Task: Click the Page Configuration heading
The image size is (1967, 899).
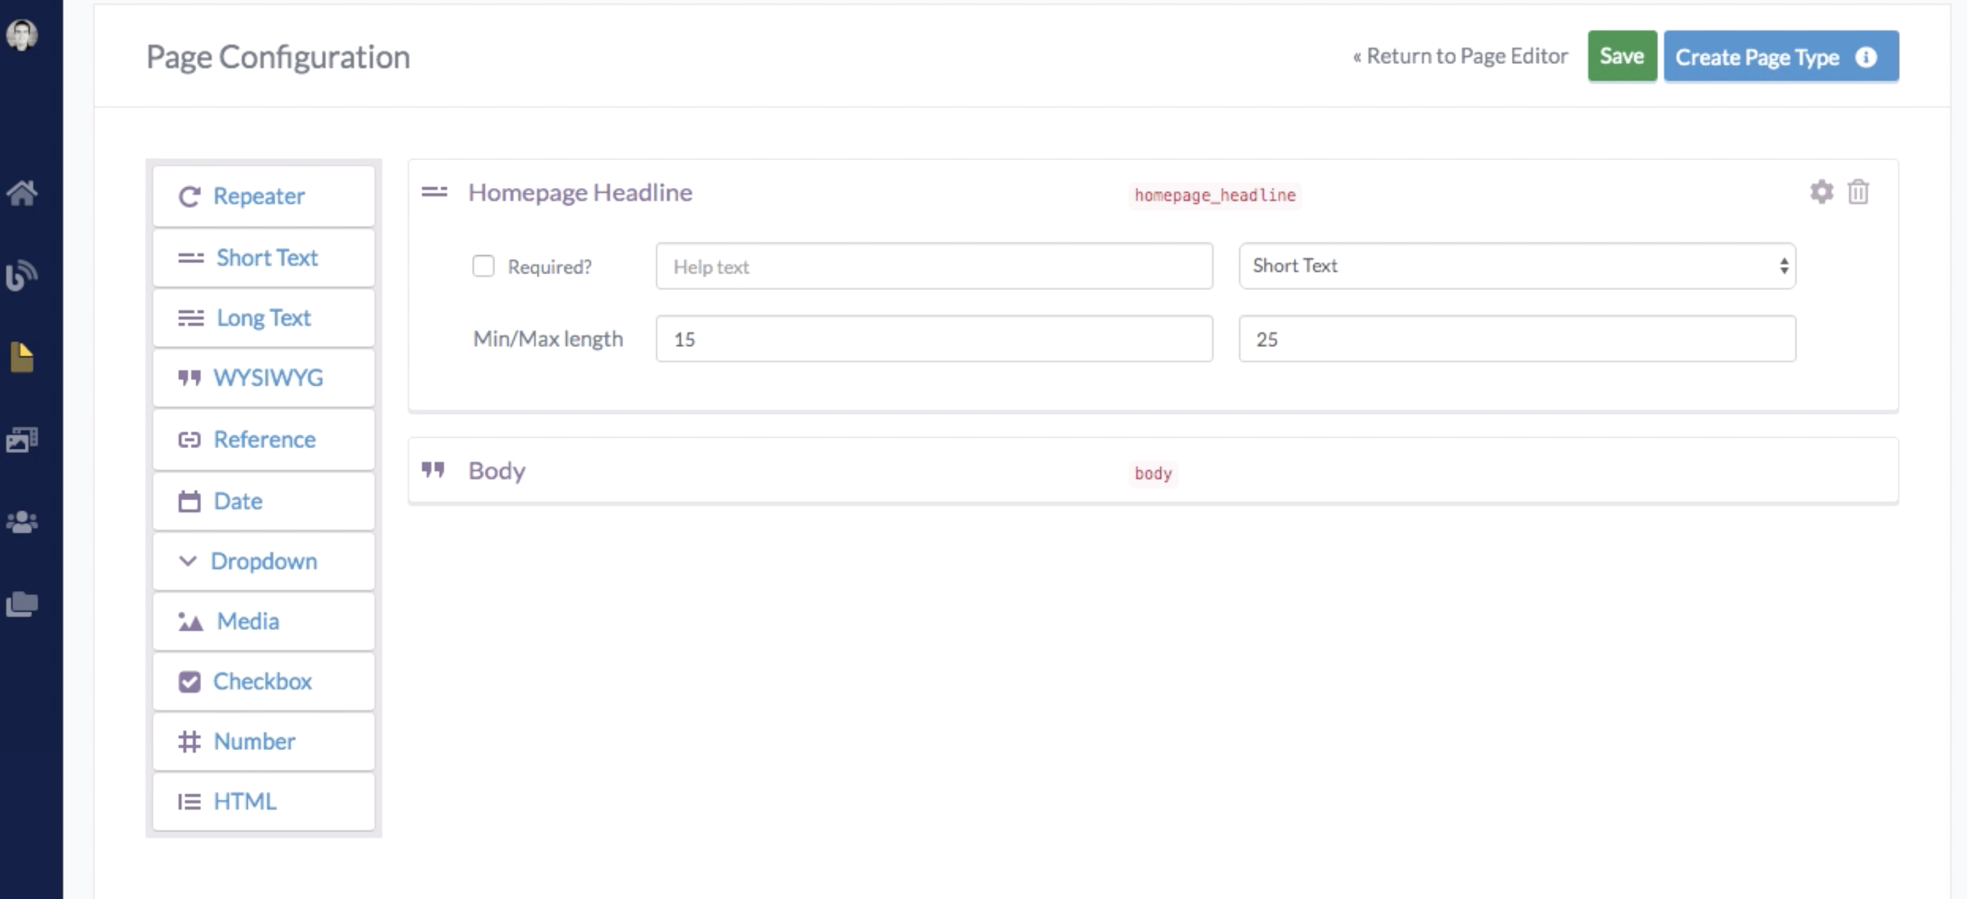Action: pyautogui.click(x=278, y=58)
